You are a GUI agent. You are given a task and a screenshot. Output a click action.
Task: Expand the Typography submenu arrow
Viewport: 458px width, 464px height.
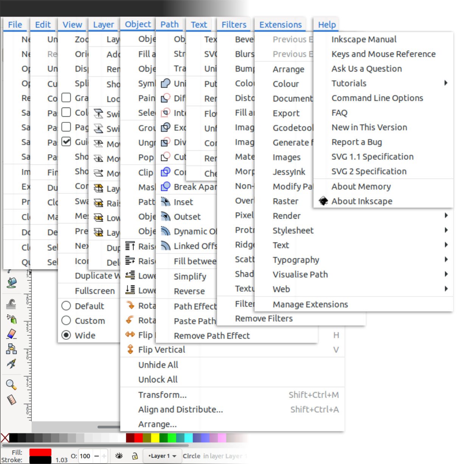446,259
